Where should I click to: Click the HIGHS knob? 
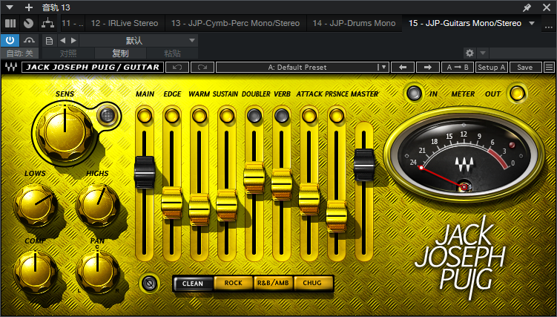(98, 204)
